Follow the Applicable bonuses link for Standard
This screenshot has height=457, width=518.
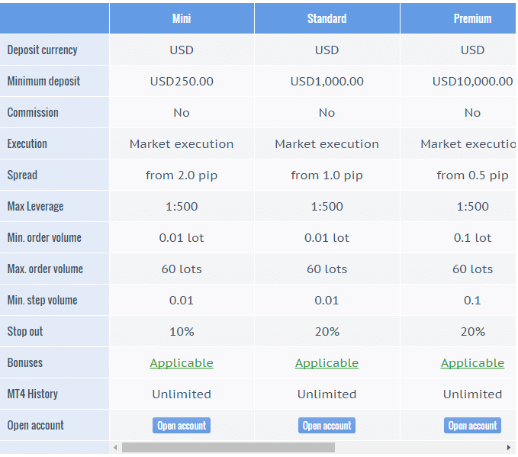(327, 363)
